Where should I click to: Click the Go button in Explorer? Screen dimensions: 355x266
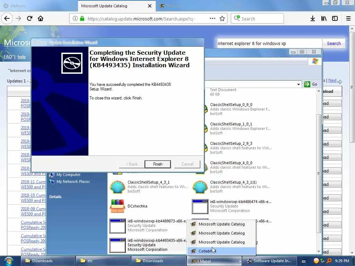click(311, 84)
